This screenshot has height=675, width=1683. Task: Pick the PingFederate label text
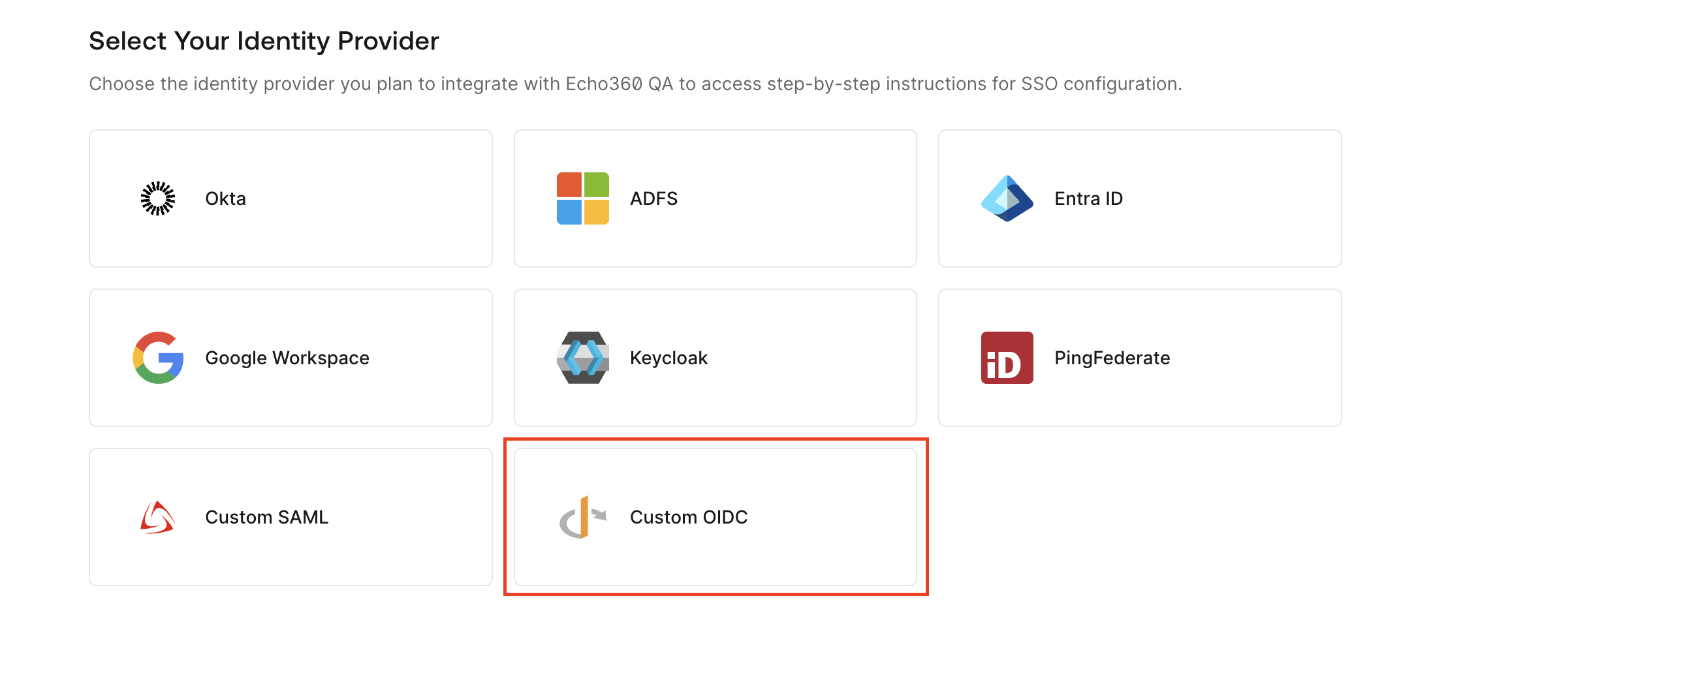point(1112,358)
